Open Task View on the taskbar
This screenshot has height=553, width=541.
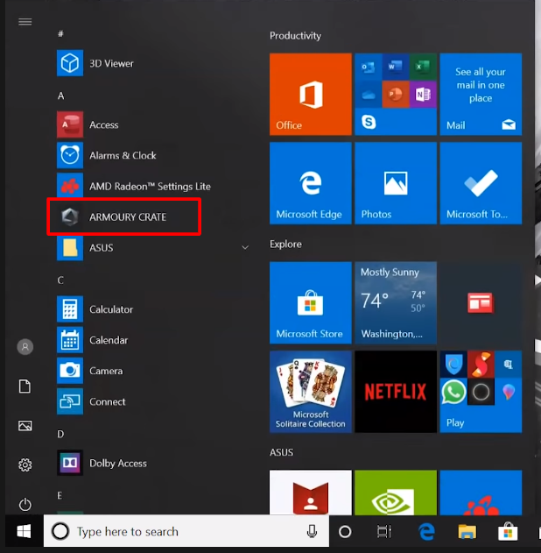click(384, 531)
